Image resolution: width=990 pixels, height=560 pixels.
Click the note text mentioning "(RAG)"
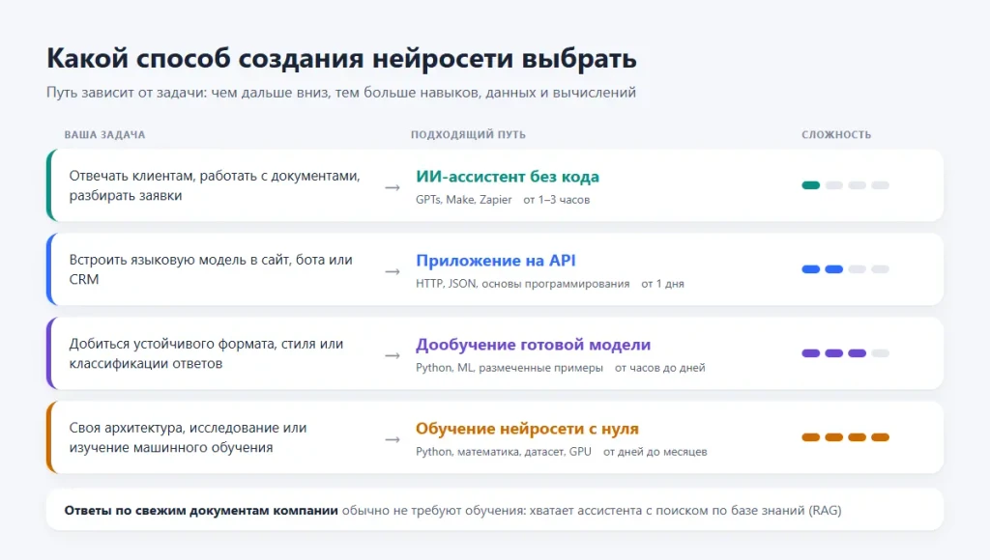[592, 510]
